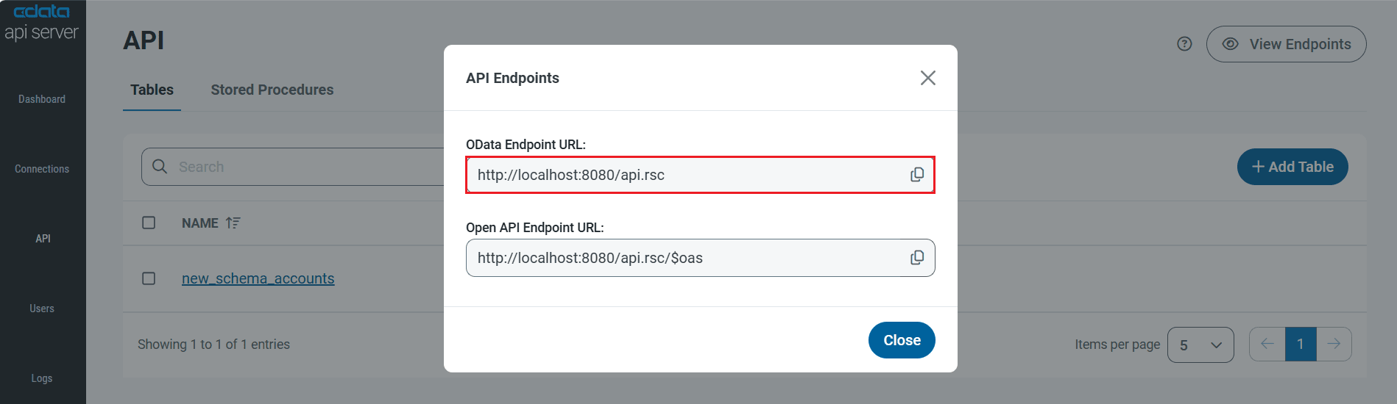Open the new_schema_accounts table link

[x=258, y=278]
